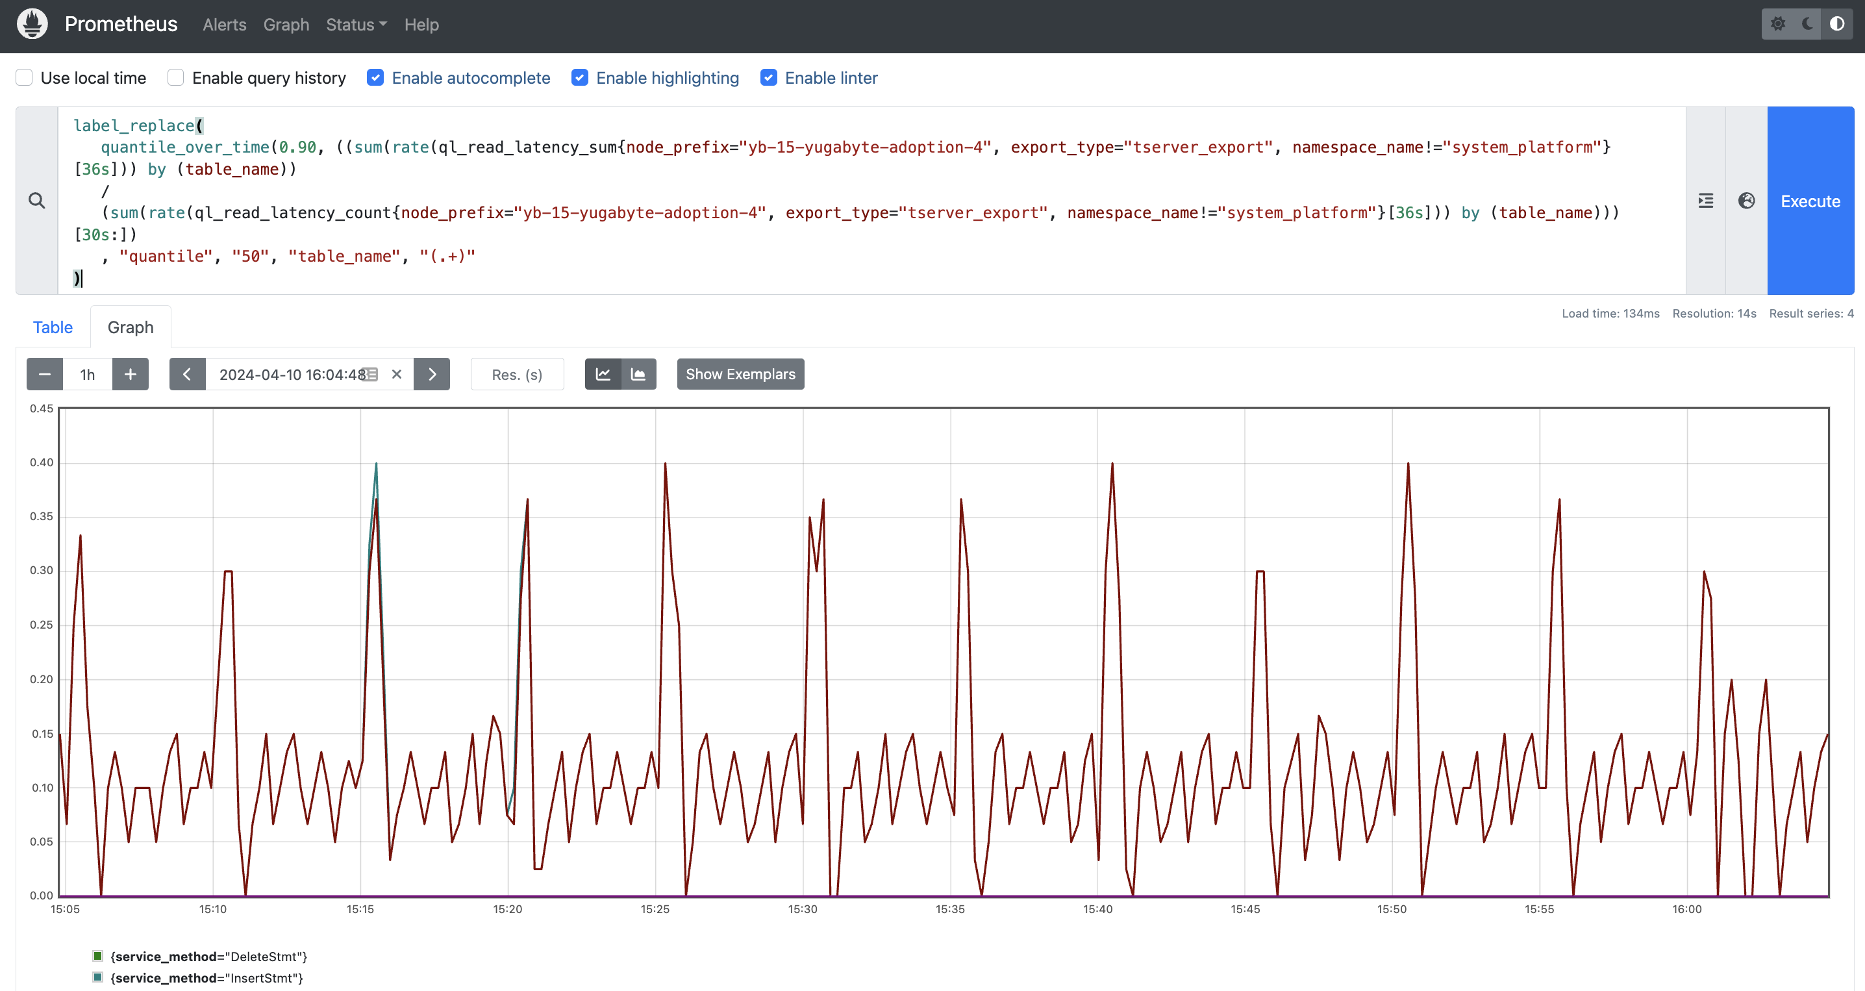
Task: Open the Alerts page
Action: click(x=224, y=25)
